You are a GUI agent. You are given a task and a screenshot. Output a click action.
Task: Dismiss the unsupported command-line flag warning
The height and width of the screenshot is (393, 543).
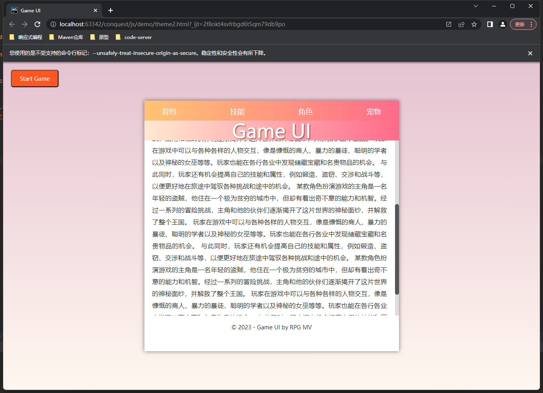(x=530, y=53)
